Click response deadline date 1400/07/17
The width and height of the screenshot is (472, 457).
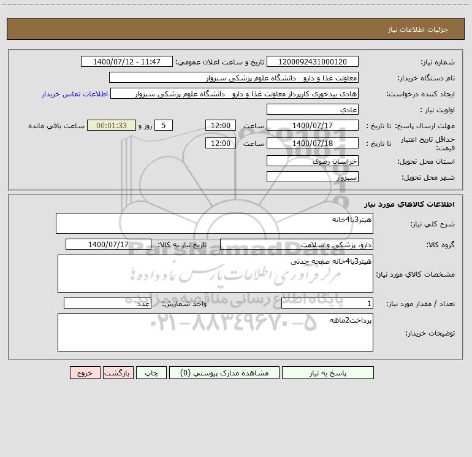313,125
